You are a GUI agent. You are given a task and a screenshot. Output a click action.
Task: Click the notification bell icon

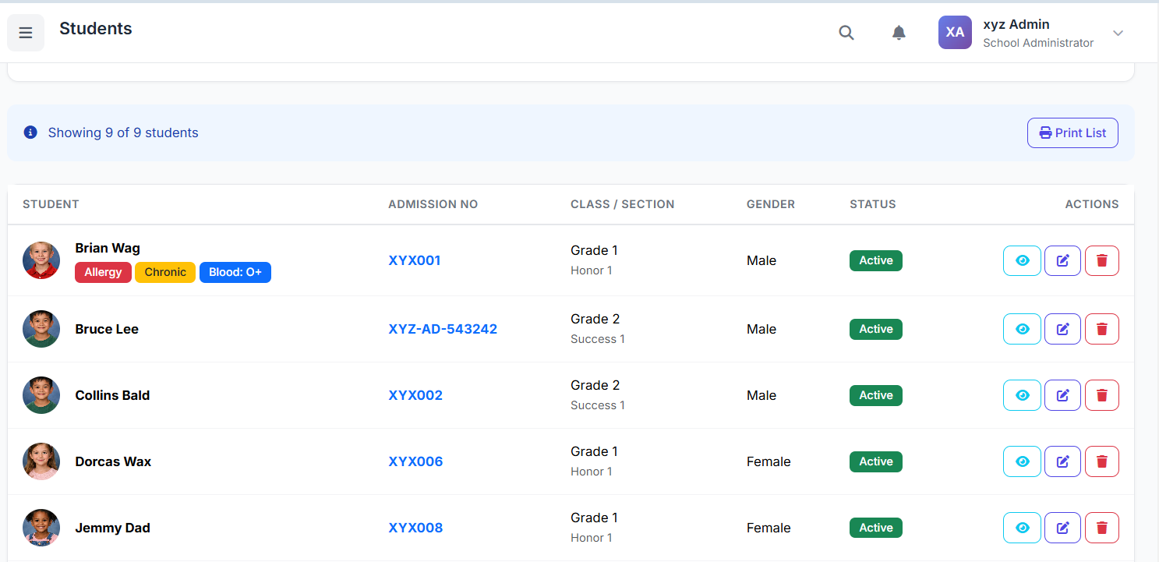point(899,33)
